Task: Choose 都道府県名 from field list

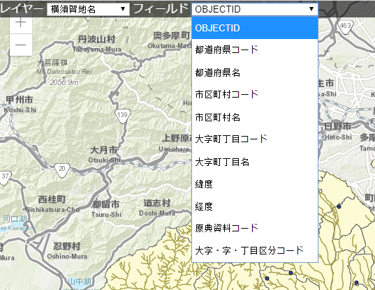Action: pyautogui.click(x=255, y=72)
